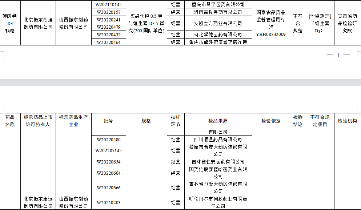Click batch number W20220157
The height and width of the screenshot is (210, 361).
[x=108, y=12]
